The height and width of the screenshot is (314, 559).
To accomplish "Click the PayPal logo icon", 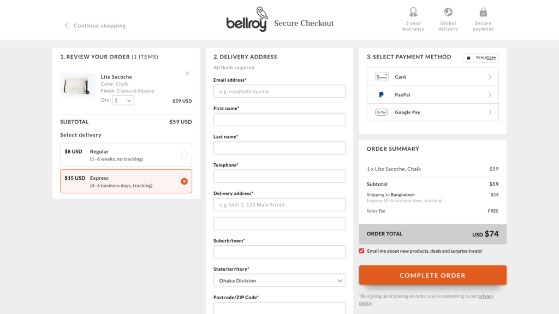I will (381, 94).
